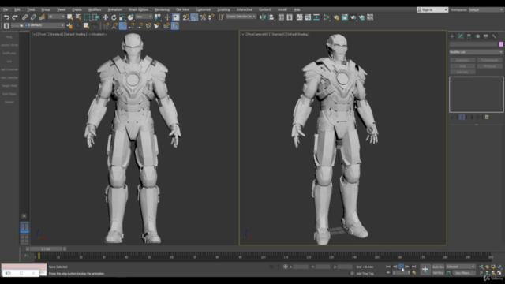Toggle the Angle Snap icon
505x284 pixels.
pos(194,17)
